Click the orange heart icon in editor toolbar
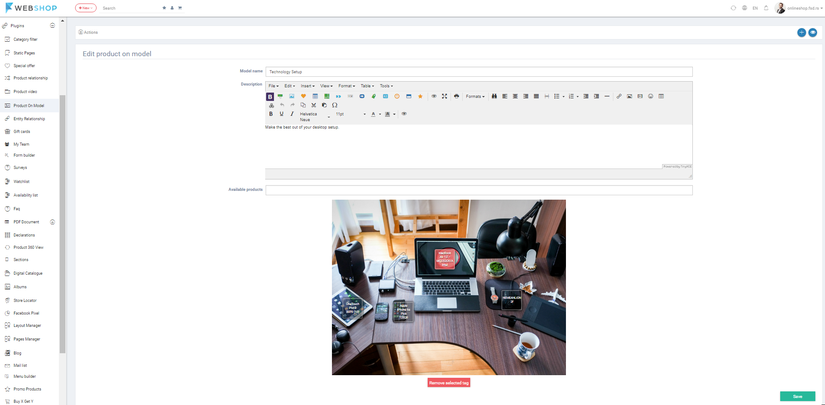 (303, 96)
